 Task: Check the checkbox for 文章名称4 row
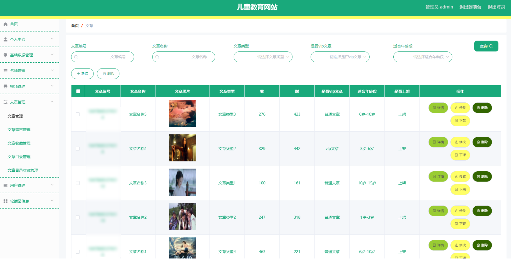tap(78, 149)
